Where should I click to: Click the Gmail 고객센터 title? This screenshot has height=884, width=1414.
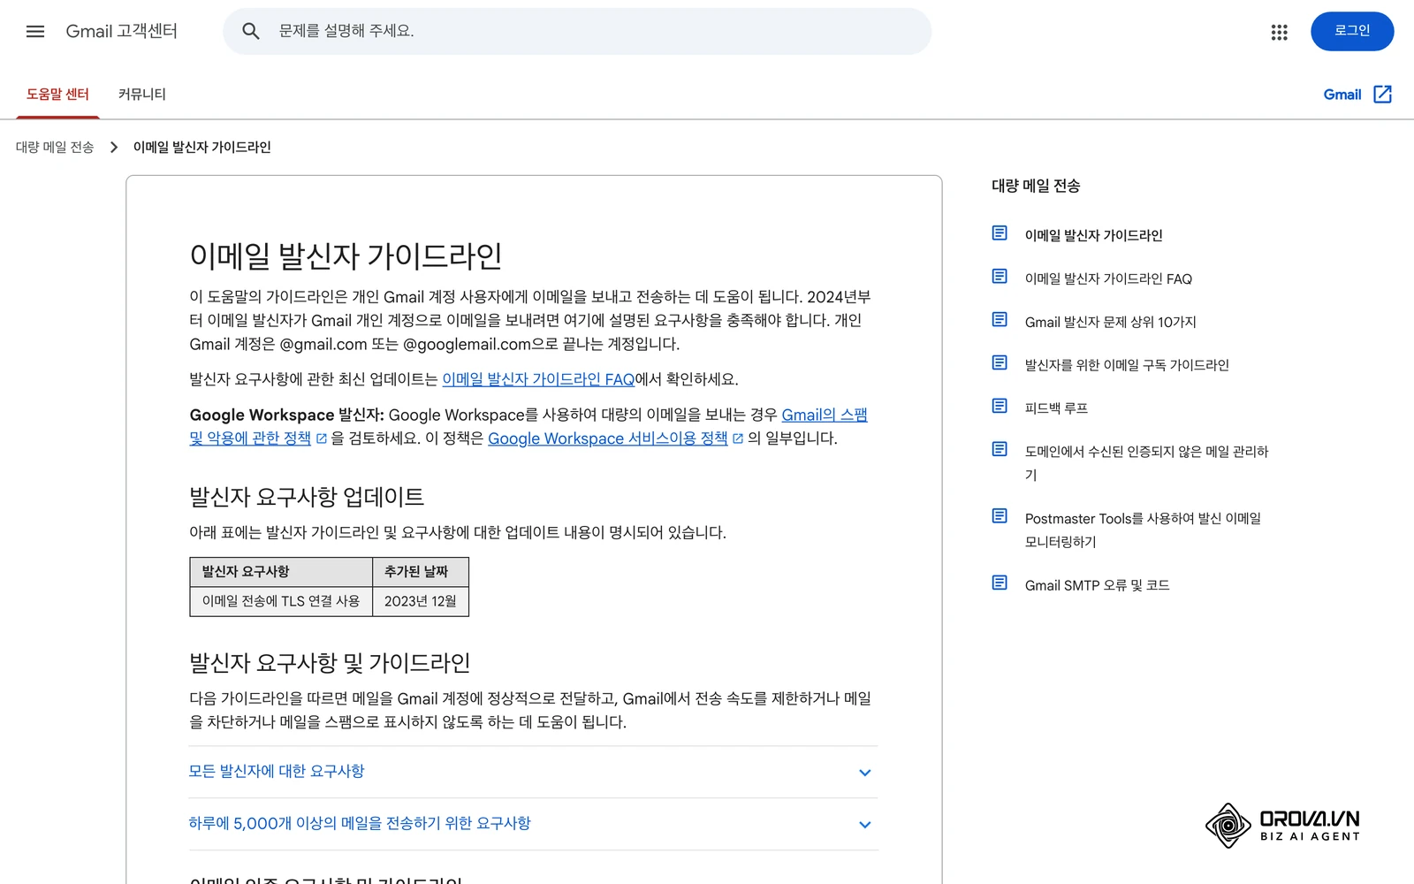(x=122, y=32)
